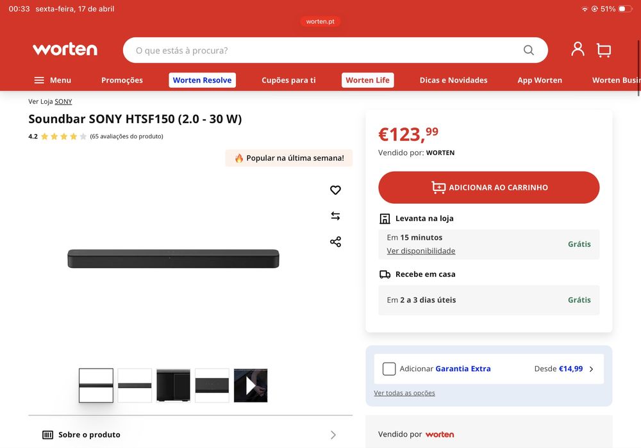Share this product via share icon

pos(335,242)
